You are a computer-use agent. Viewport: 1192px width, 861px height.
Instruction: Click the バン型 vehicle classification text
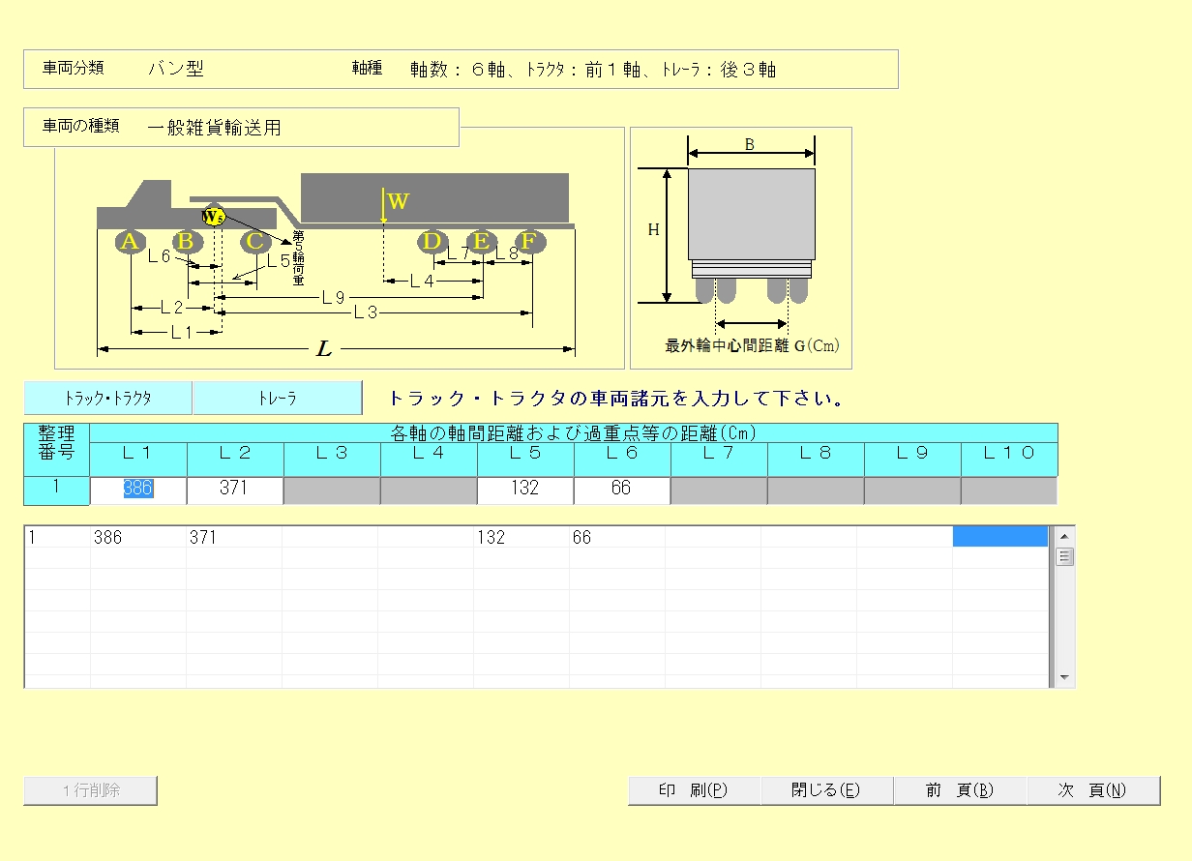(175, 69)
